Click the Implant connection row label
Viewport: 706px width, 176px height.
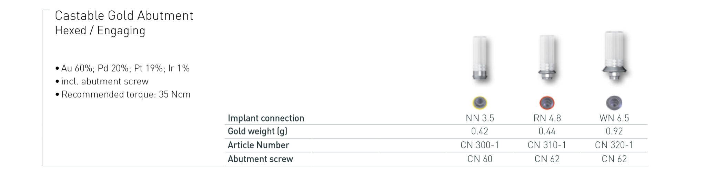(x=266, y=118)
